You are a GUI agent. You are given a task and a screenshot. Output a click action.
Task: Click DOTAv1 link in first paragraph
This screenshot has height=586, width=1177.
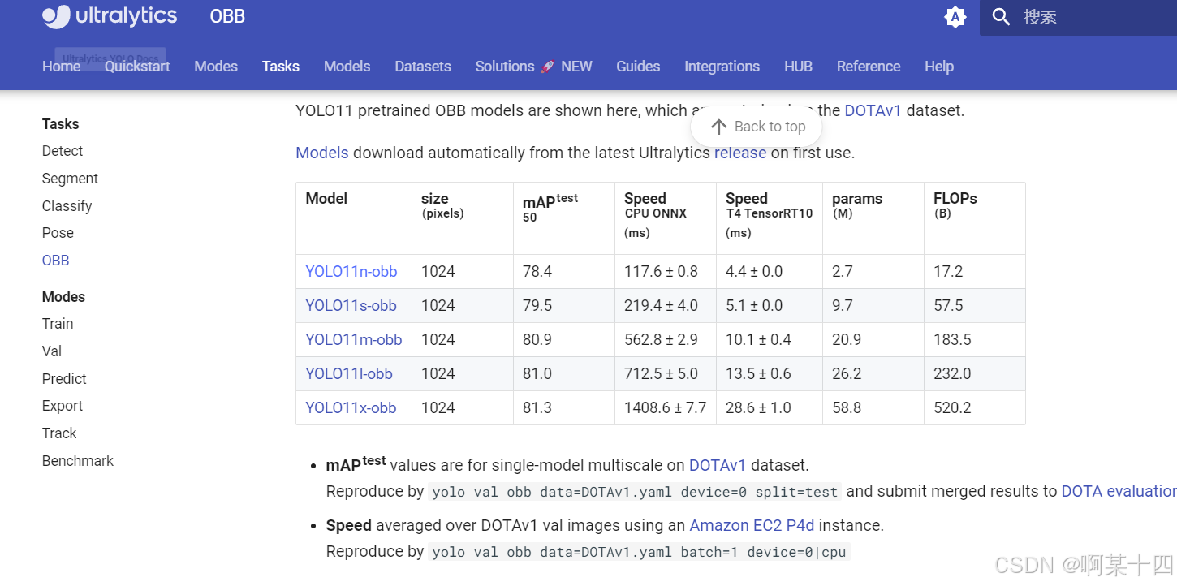[x=873, y=111]
